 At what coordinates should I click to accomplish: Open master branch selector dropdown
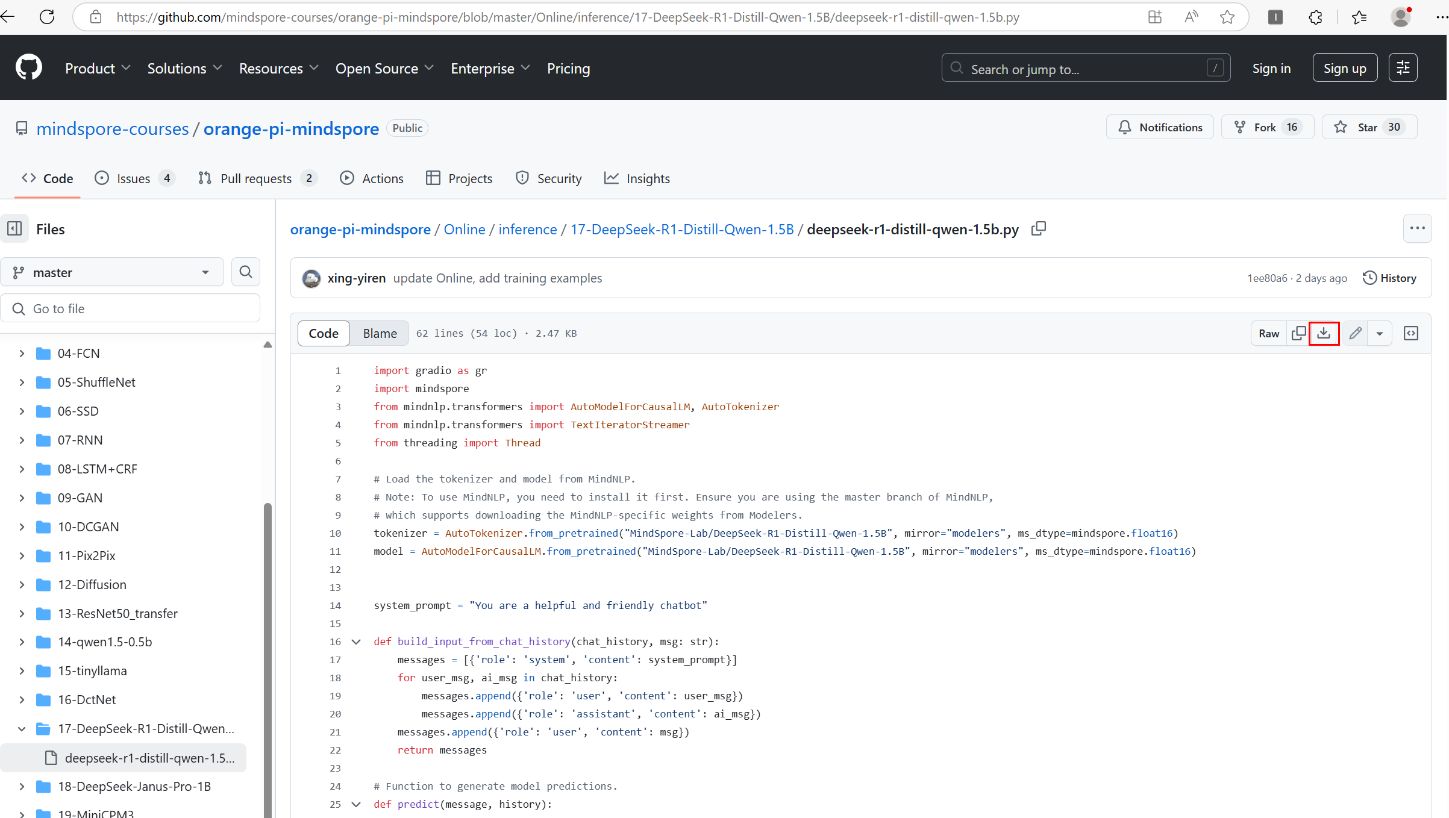click(x=112, y=272)
